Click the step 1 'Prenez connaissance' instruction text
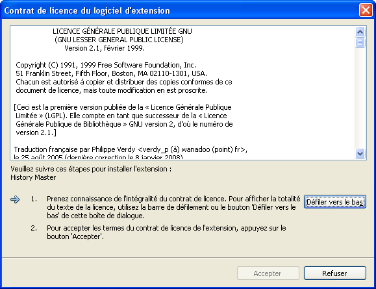 coord(173,207)
